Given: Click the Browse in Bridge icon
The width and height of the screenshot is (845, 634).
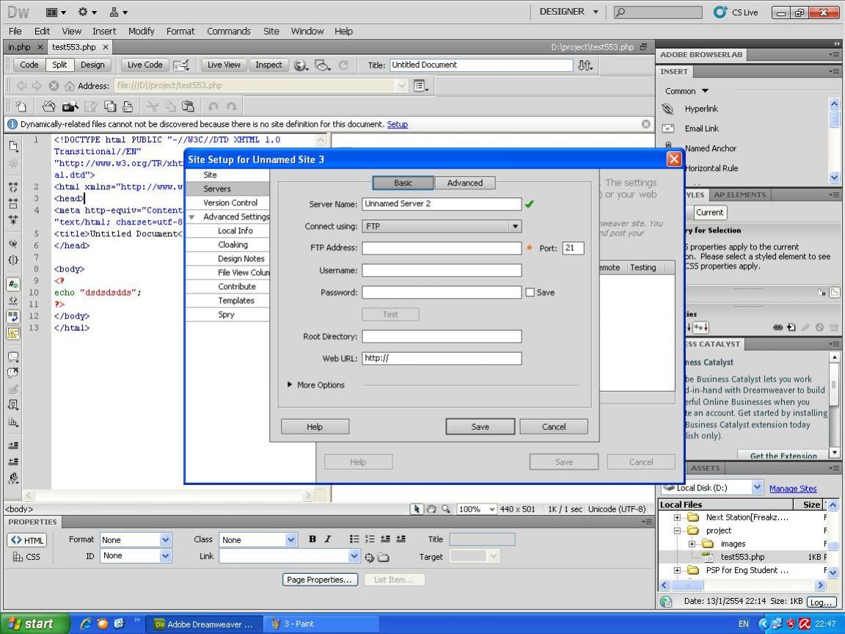Looking at the screenshot, I should click(70, 106).
